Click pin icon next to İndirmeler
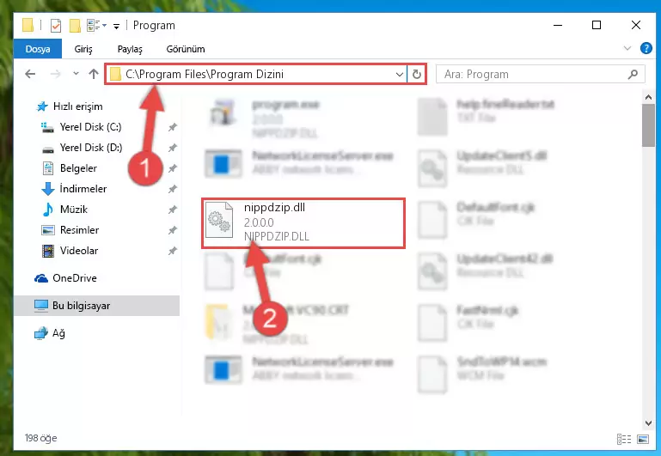The image size is (661, 456). click(172, 189)
